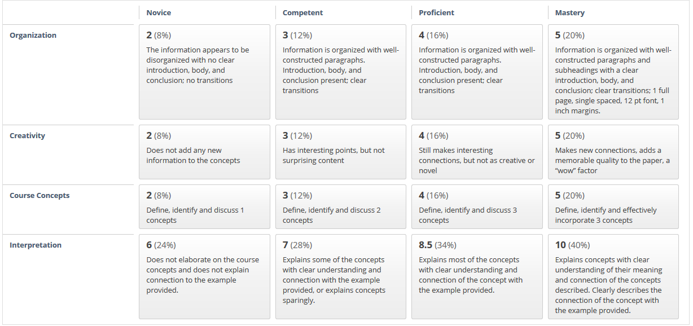Click the Course Concepts row label
The height and width of the screenshot is (326, 693).
point(40,196)
